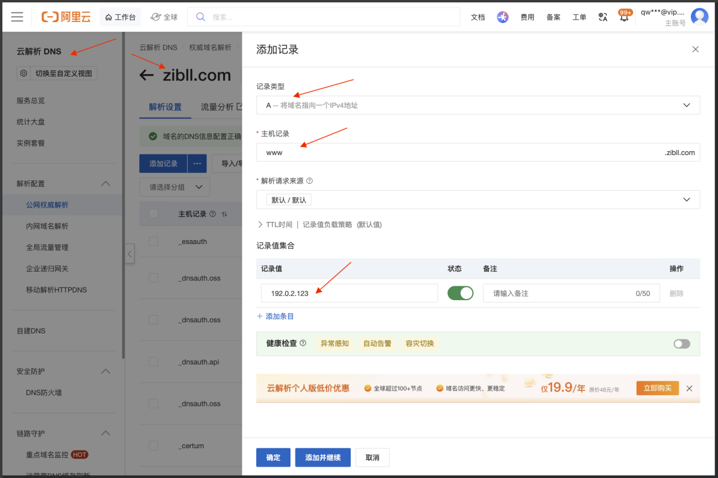The image size is (718, 478).
Task: Toggle the record 状态 switch
Action: (461, 293)
